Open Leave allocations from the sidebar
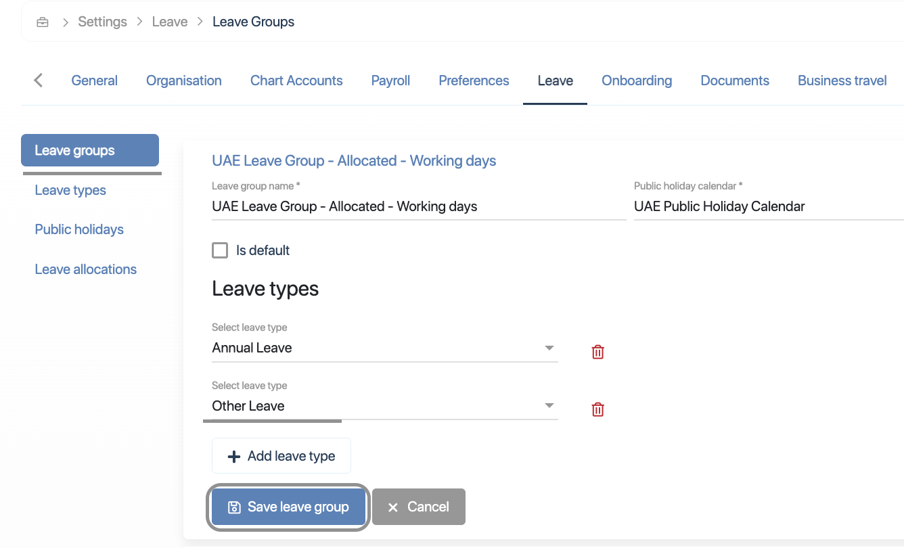Image resolution: width=904 pixels, height=548 pixels. (86, 269)
